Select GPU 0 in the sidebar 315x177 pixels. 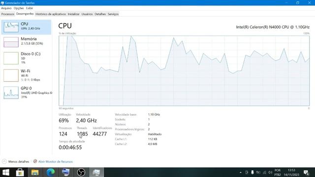(26, 92)
